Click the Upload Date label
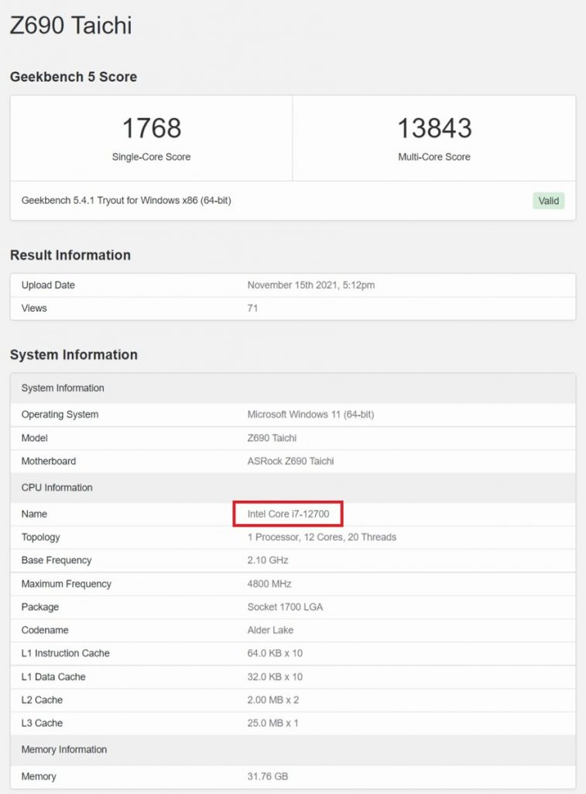Screen dimensions: 586x794 click(x=48, y=285)
